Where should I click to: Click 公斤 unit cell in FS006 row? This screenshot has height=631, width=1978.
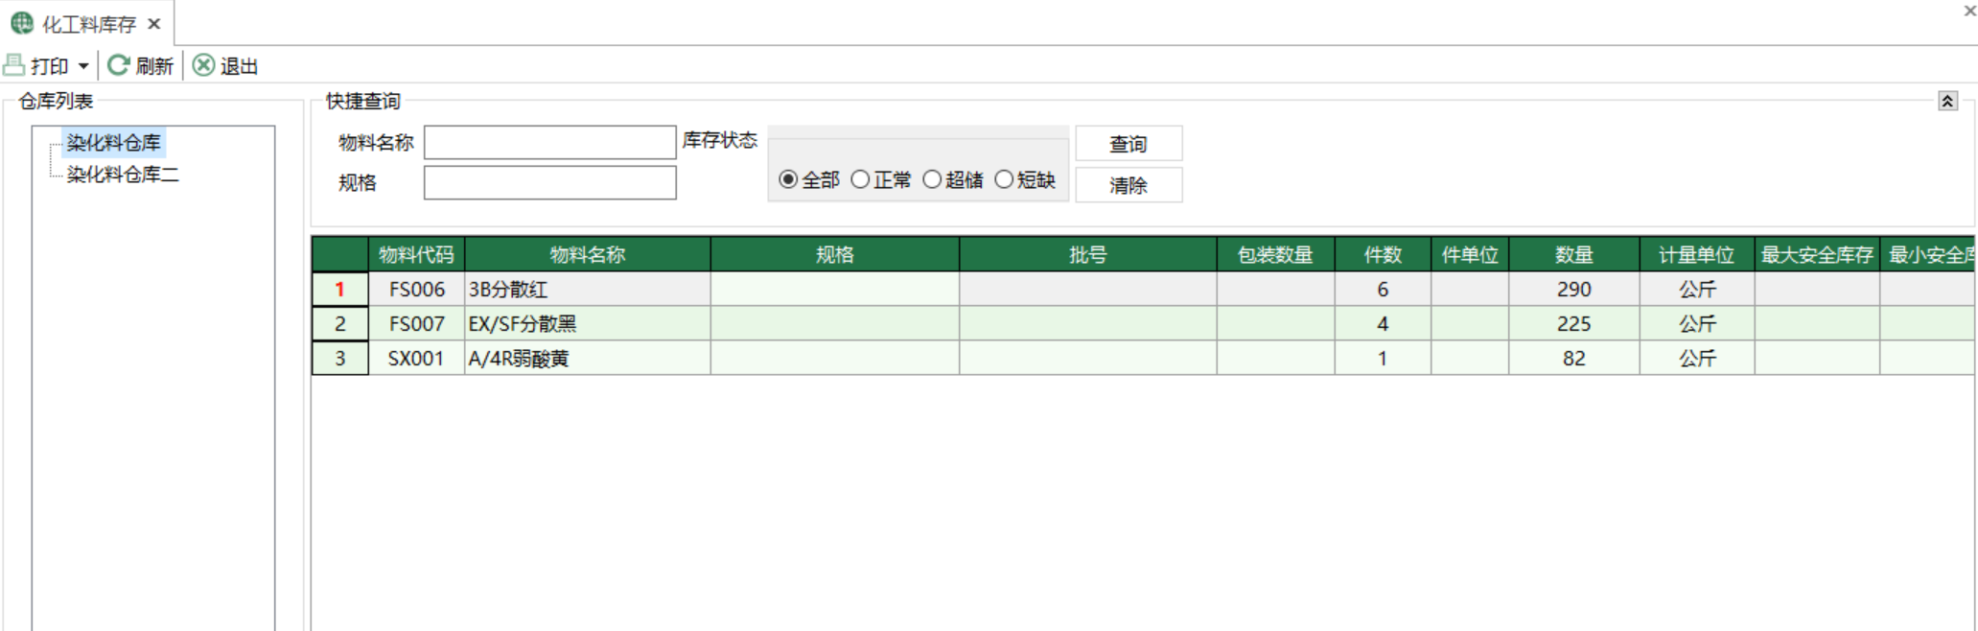tap(1697, 289)
